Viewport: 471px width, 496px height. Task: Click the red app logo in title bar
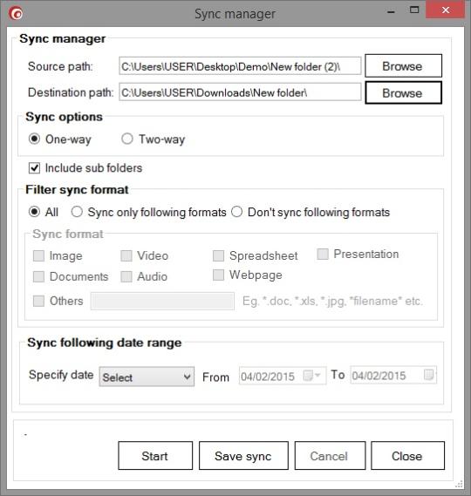(x=16, y=13)
